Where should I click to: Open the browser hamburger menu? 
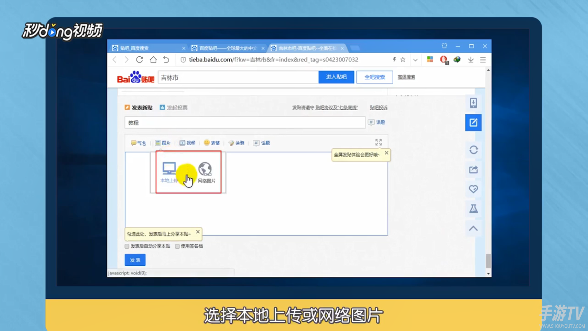483,60
